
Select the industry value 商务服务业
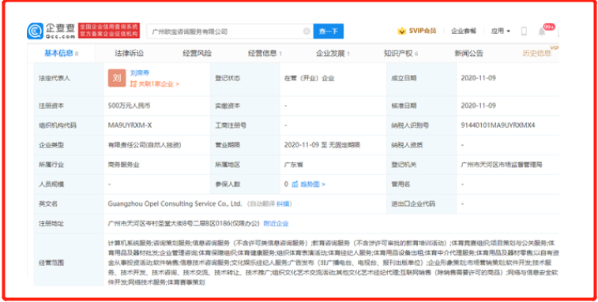tap(123, 165)
